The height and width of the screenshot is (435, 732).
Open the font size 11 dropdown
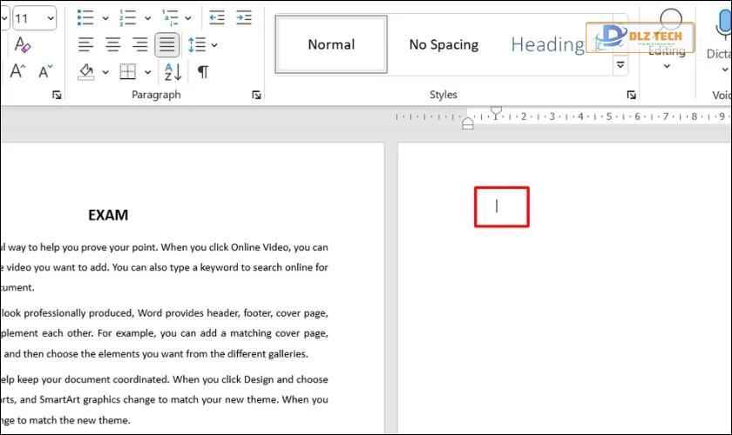[x=50, y=18]
